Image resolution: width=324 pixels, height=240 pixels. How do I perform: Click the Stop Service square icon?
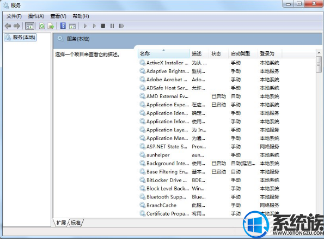(103, 26)
